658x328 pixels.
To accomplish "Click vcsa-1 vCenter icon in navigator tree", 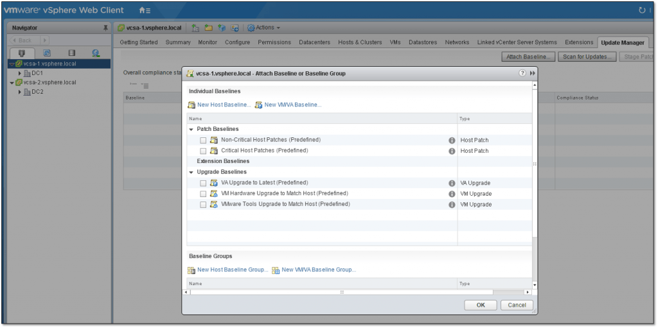I will pos(19,64).
